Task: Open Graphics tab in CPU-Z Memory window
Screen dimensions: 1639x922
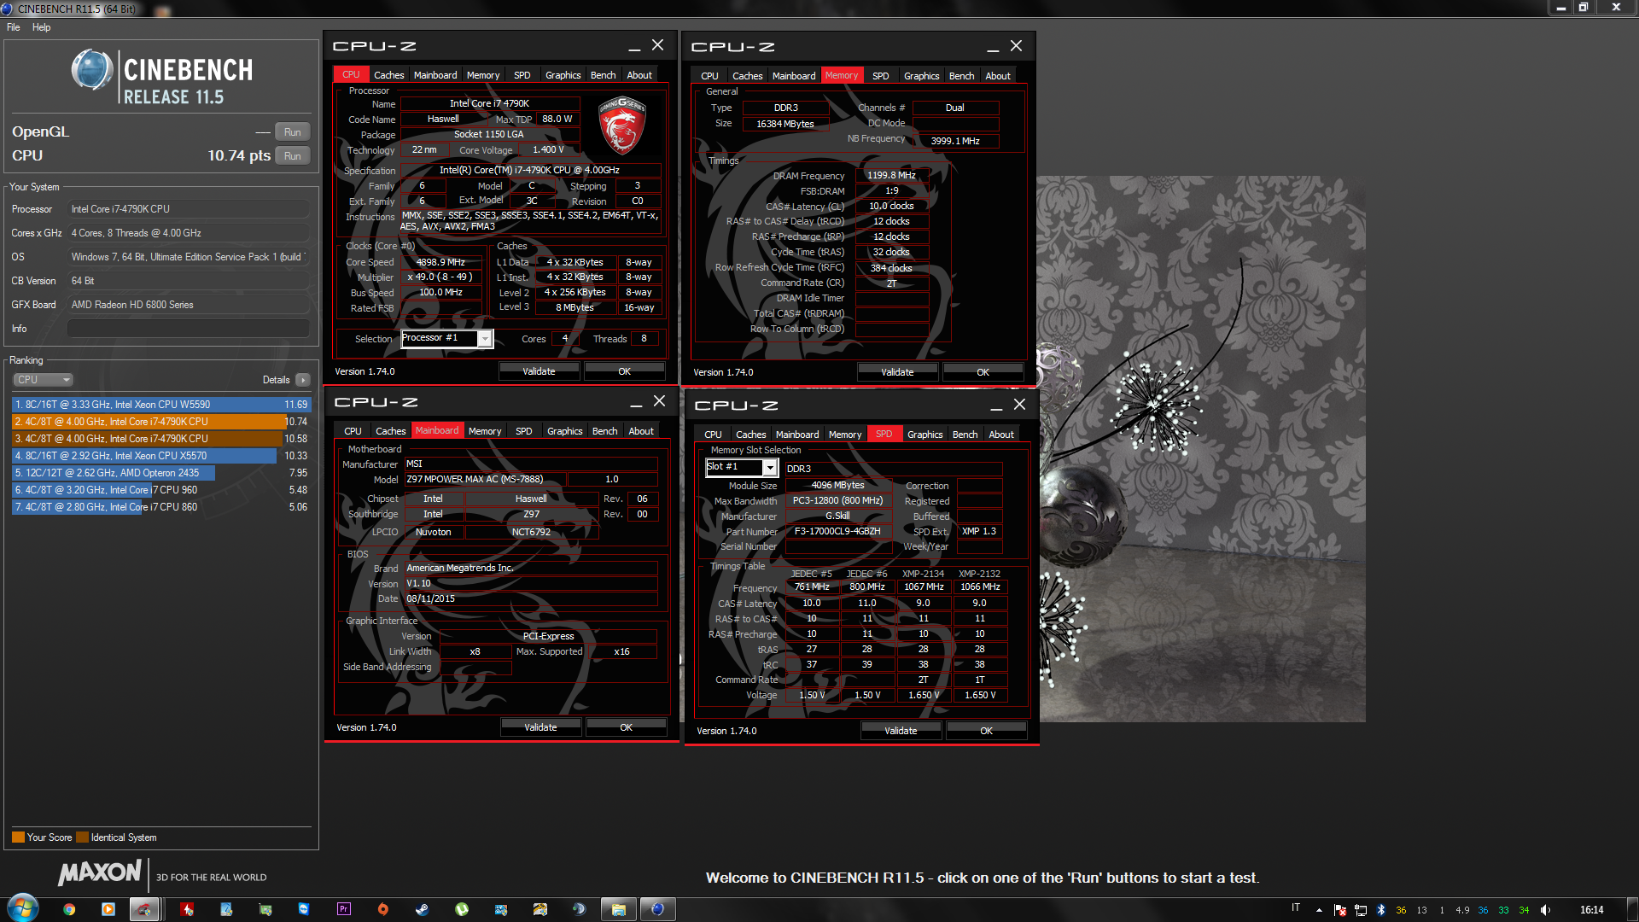Action: (921, 76)
